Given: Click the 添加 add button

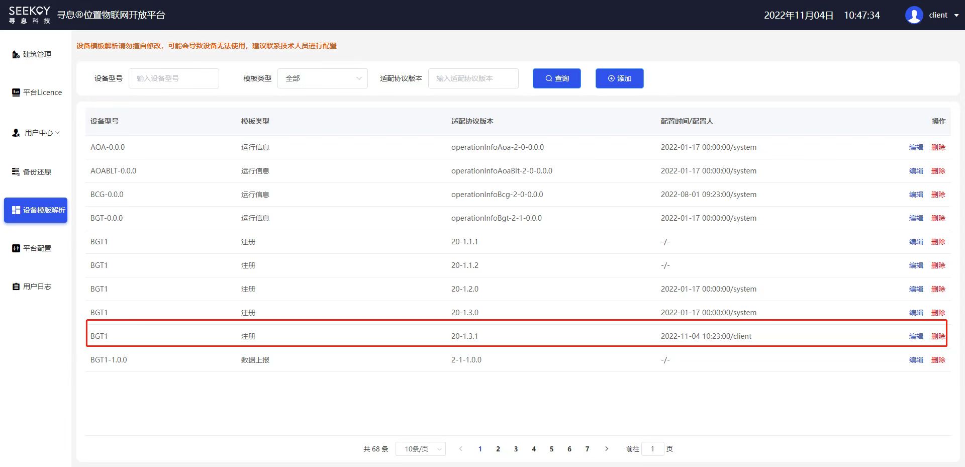Looking at the screenshot, I should 620,78.
